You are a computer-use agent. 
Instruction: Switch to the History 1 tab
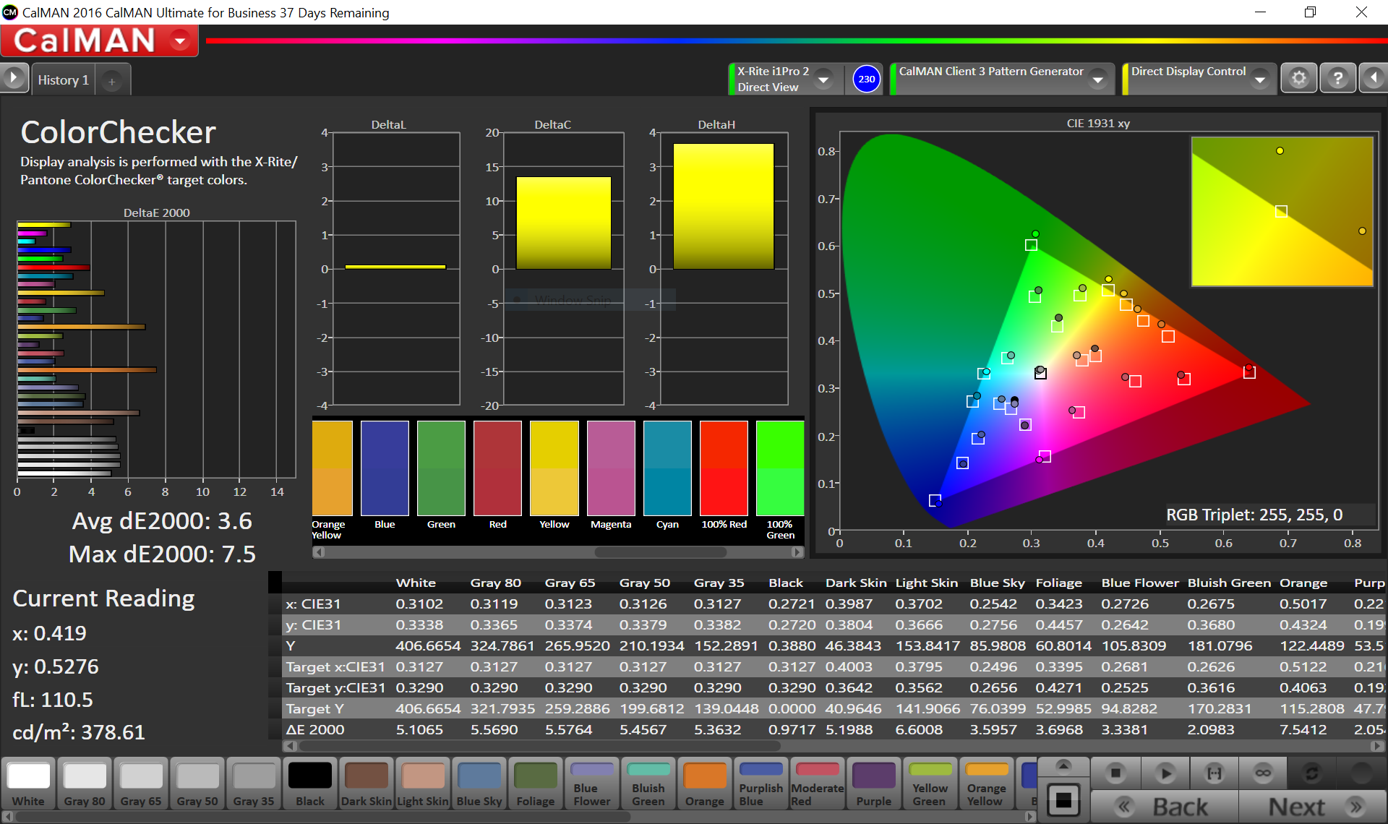(x=63, y=80)
